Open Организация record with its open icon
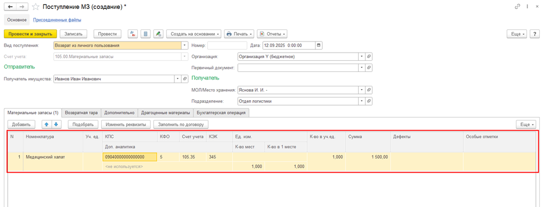Screen dimensions: 541x207 click(x=368, y=56)
